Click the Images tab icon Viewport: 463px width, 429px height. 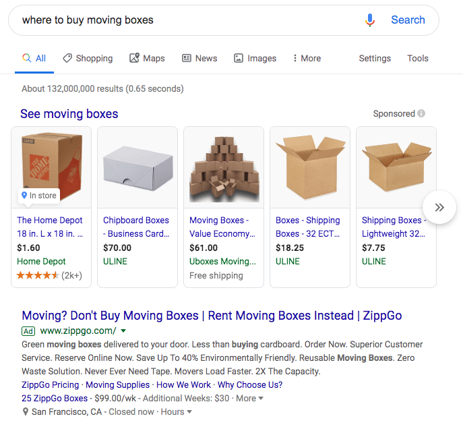239,59
